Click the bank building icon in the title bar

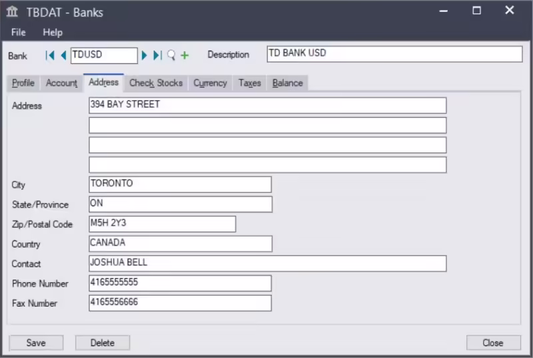point(12,11)
